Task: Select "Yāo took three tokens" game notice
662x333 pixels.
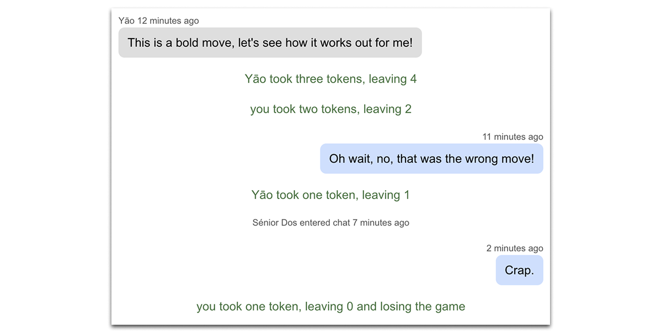Action: (330, 79)
